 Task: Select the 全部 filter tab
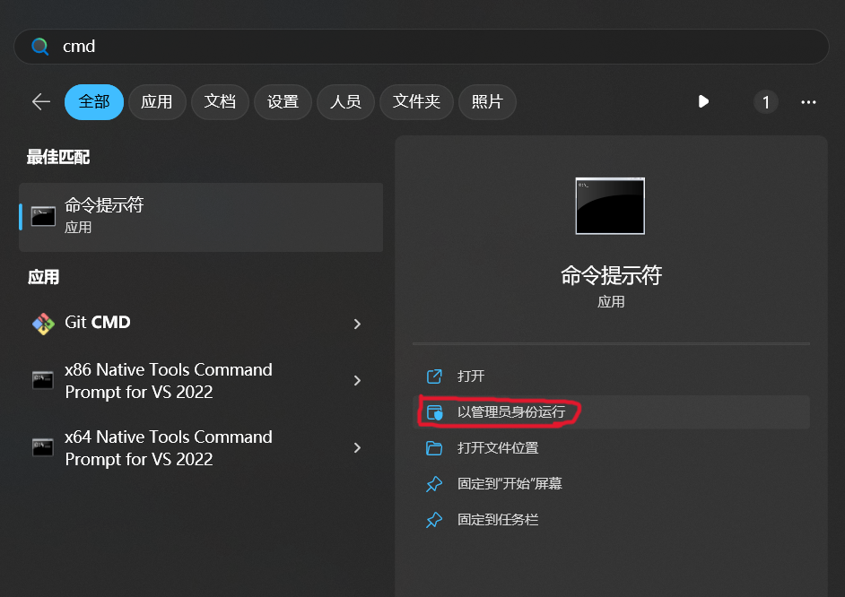93,102
